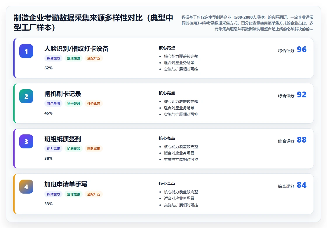Click 适合对应业务场景 in 闸机刷卡记录 card
The height and width of the screenshot is (228, 327).
[179, 108]
